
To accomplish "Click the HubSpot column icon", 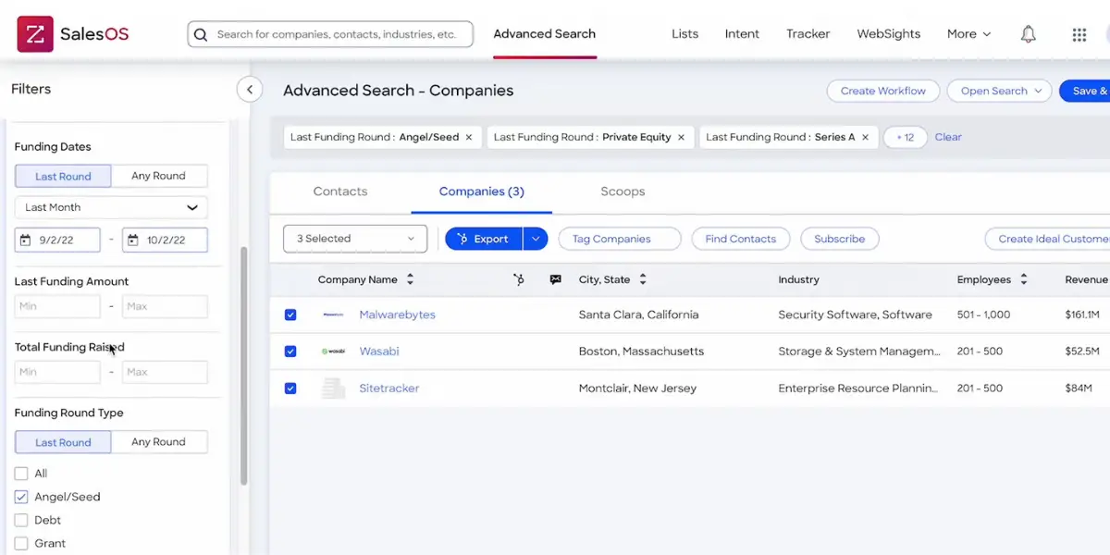I will [x=518, y=279].
